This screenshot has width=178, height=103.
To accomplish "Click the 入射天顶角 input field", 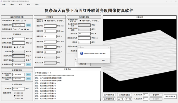I will [x=145, y=95].
